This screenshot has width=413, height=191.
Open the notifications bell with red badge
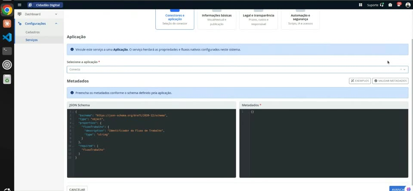399,4
